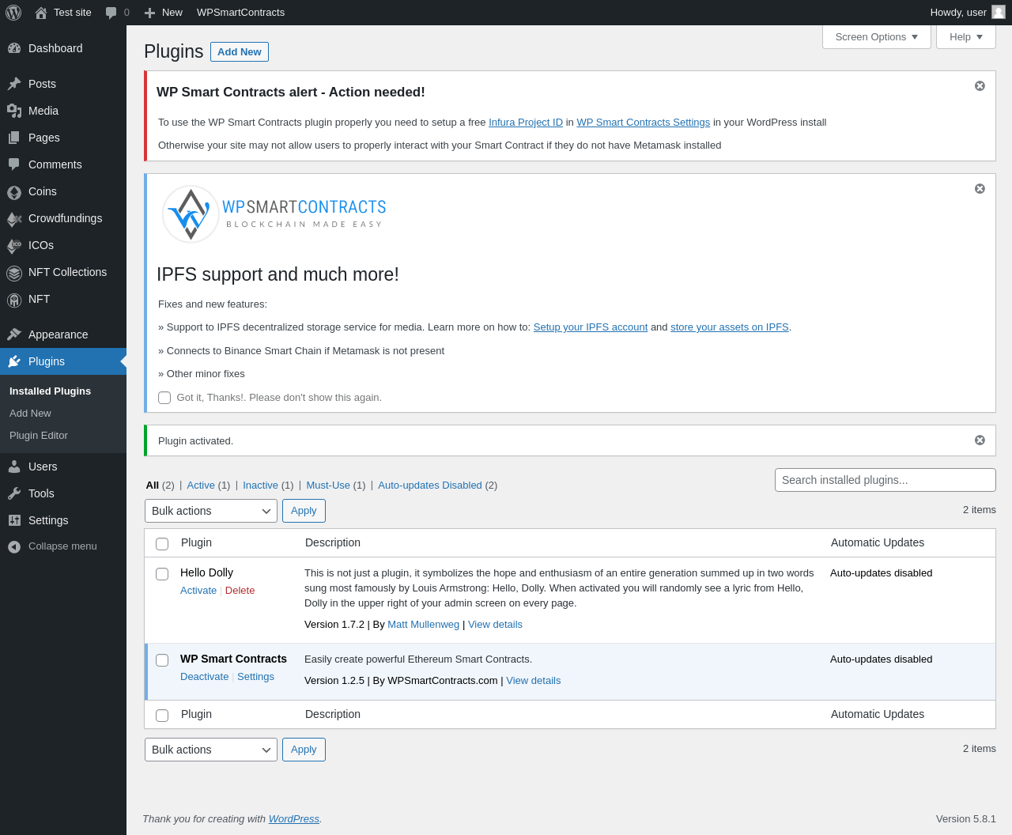Dismiss the WP Smart Contracts alert notice
The image size is (1012, 835).
click(980, 85)
